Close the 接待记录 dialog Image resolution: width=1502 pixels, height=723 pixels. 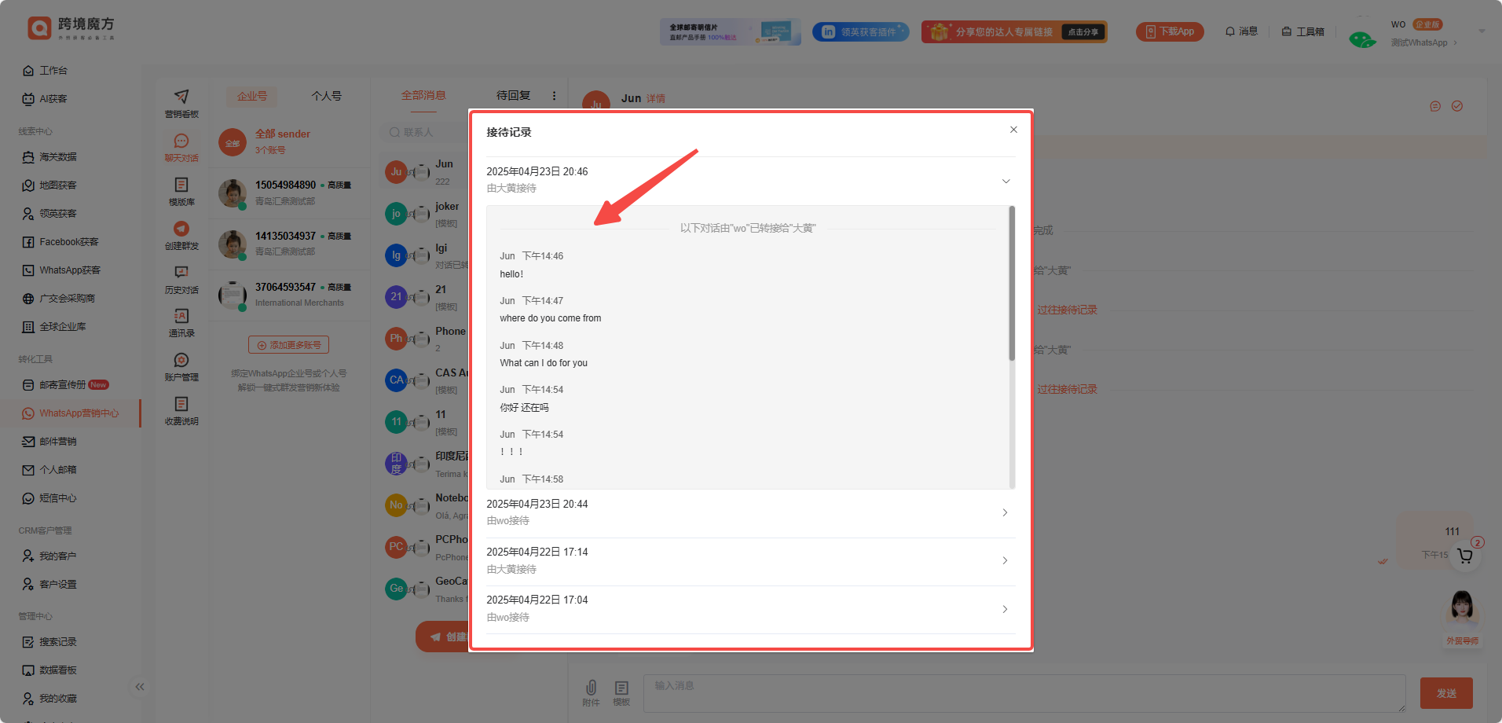tap(1013, 130)
